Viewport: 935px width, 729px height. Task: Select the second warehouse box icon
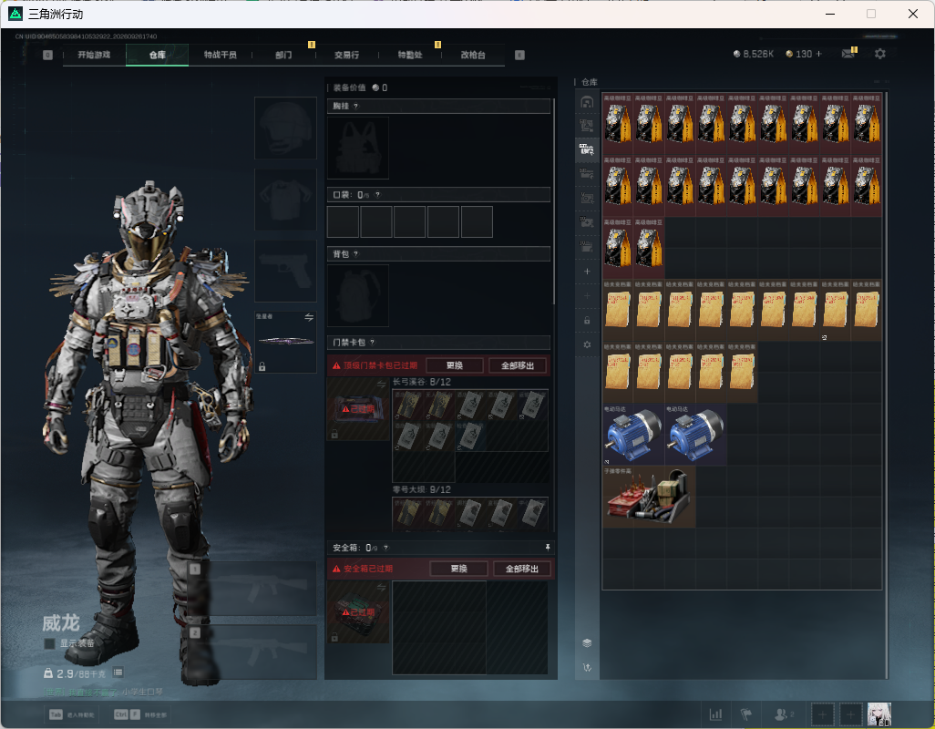[x=587, y=126]
